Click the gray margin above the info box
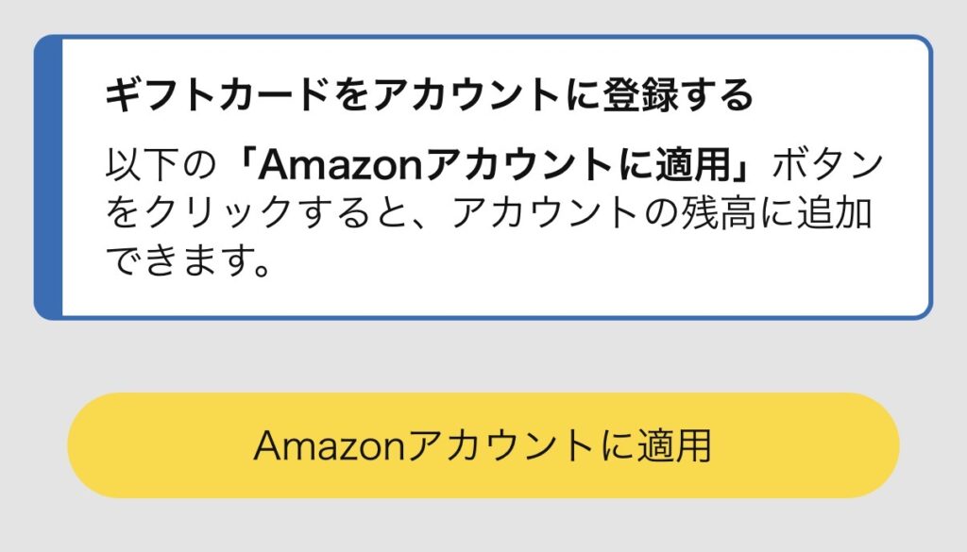 [x=483, y=16]
